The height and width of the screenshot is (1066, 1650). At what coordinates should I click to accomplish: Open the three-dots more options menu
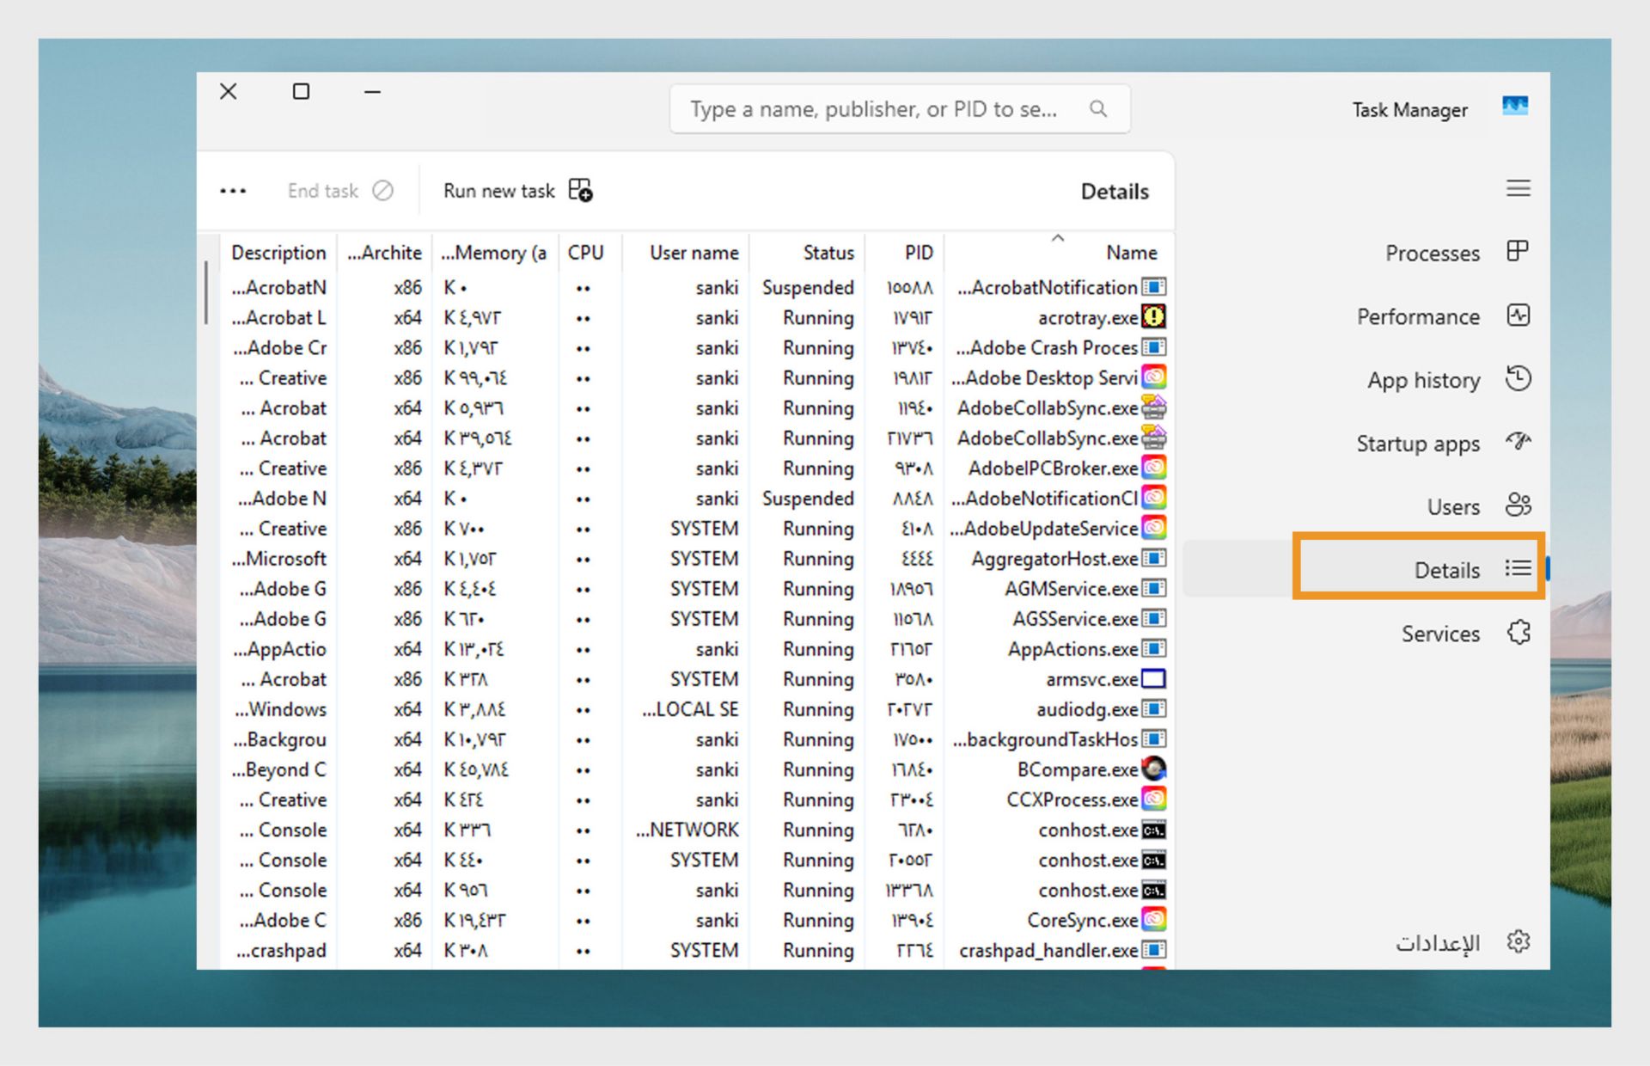(233, 191)
